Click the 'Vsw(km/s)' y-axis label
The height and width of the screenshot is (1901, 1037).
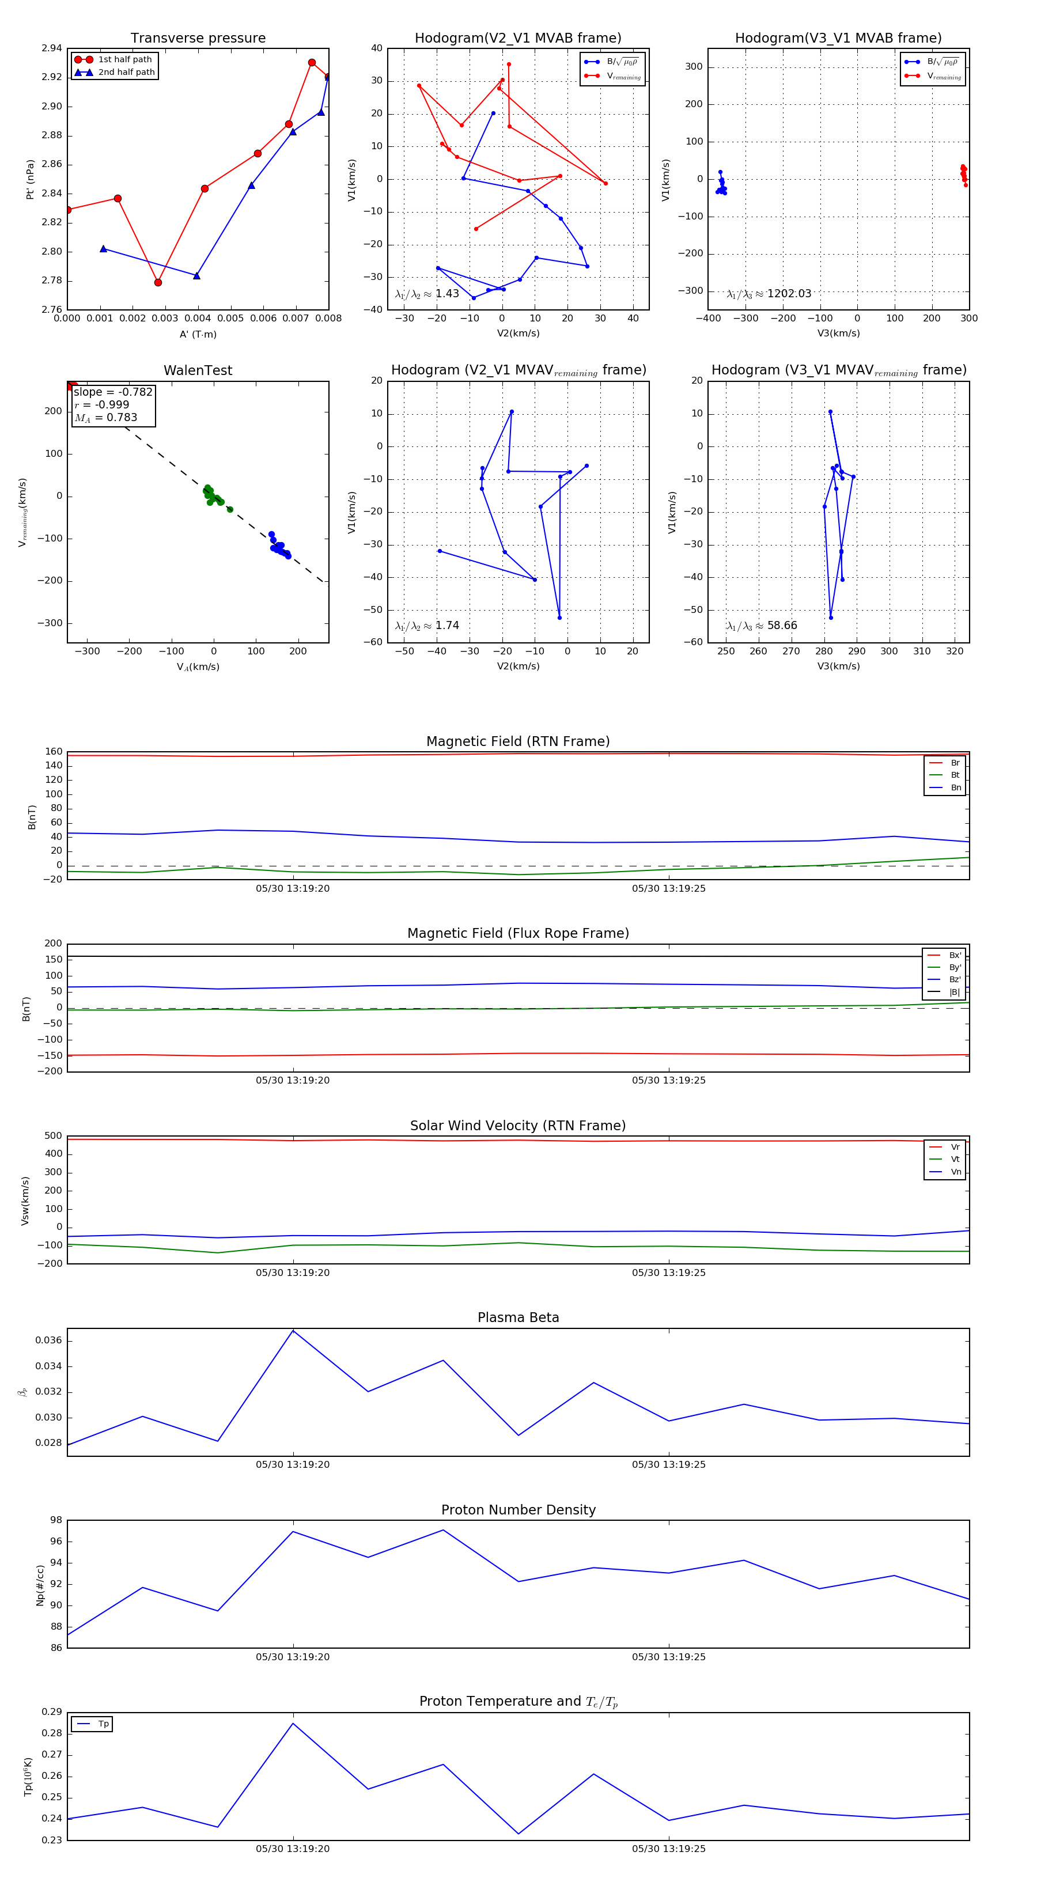(25, 1202)
